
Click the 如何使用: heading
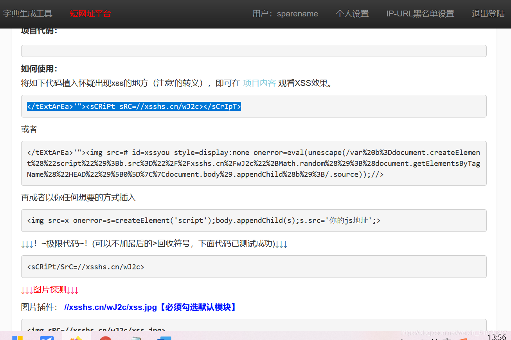click(39, 69)
